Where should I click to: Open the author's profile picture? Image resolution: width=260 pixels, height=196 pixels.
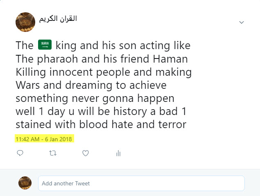(25, 22)
